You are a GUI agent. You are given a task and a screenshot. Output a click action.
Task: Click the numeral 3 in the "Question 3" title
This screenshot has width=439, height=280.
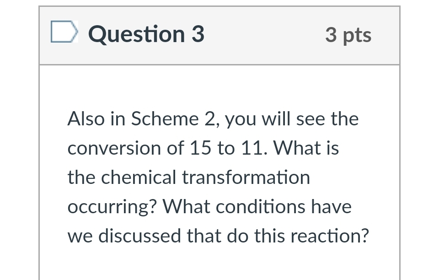tap(198, 34)
